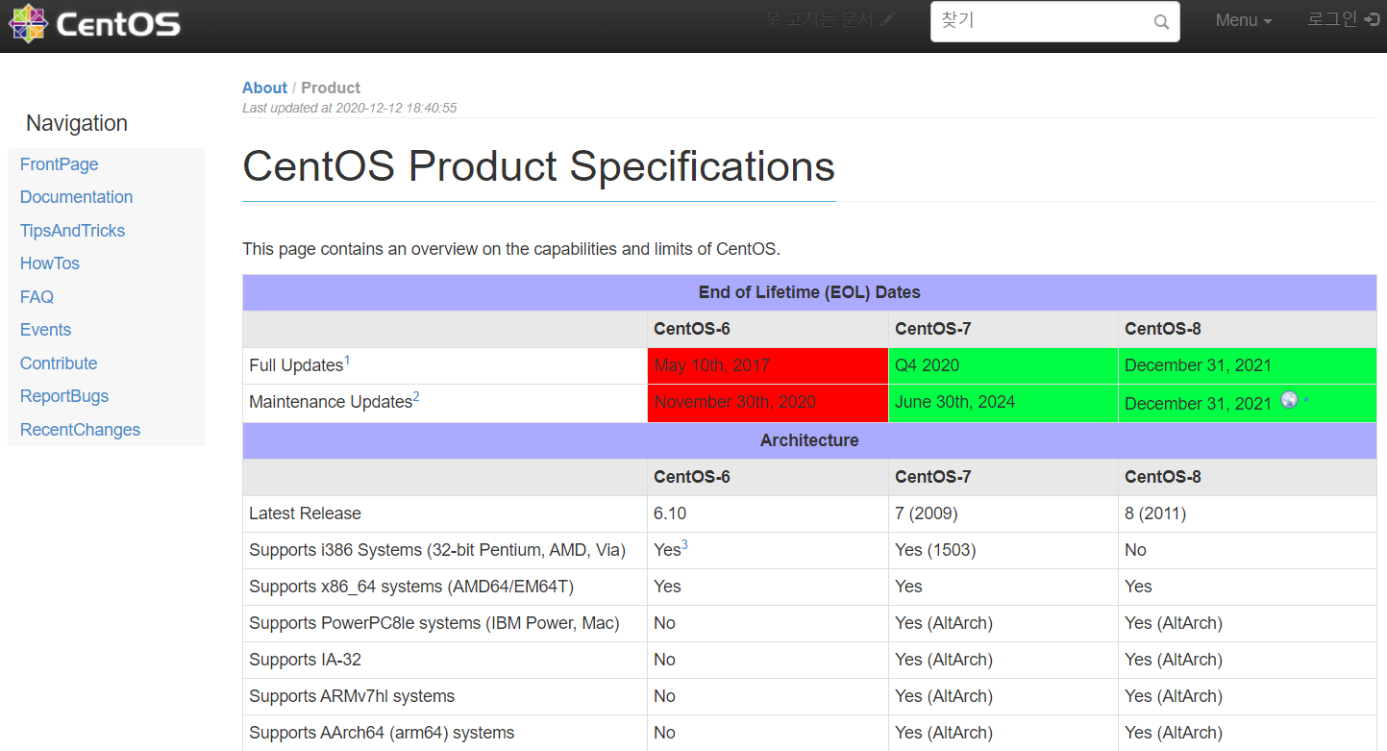Viewport: 1387px width, 751px height.
Task: Click the Supports AArch64 (arm64) systems label
Action: [382, 733]
